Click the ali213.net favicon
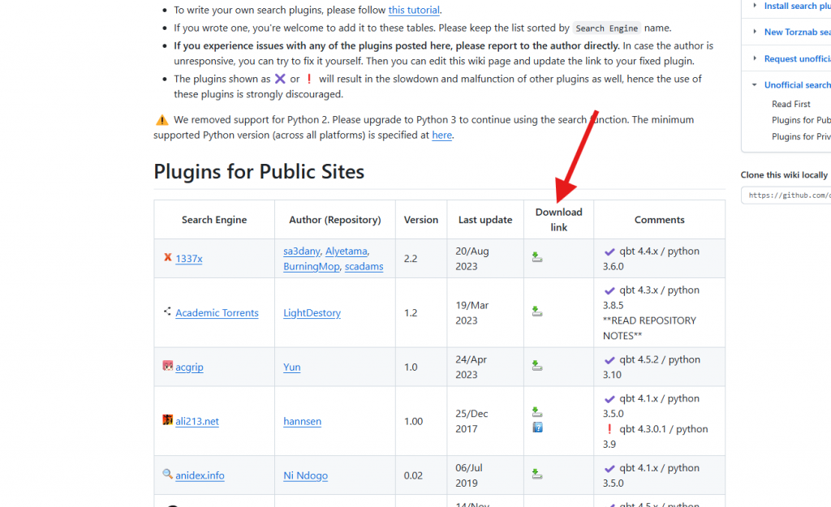831x507 pixels. (x=167, y=419)
